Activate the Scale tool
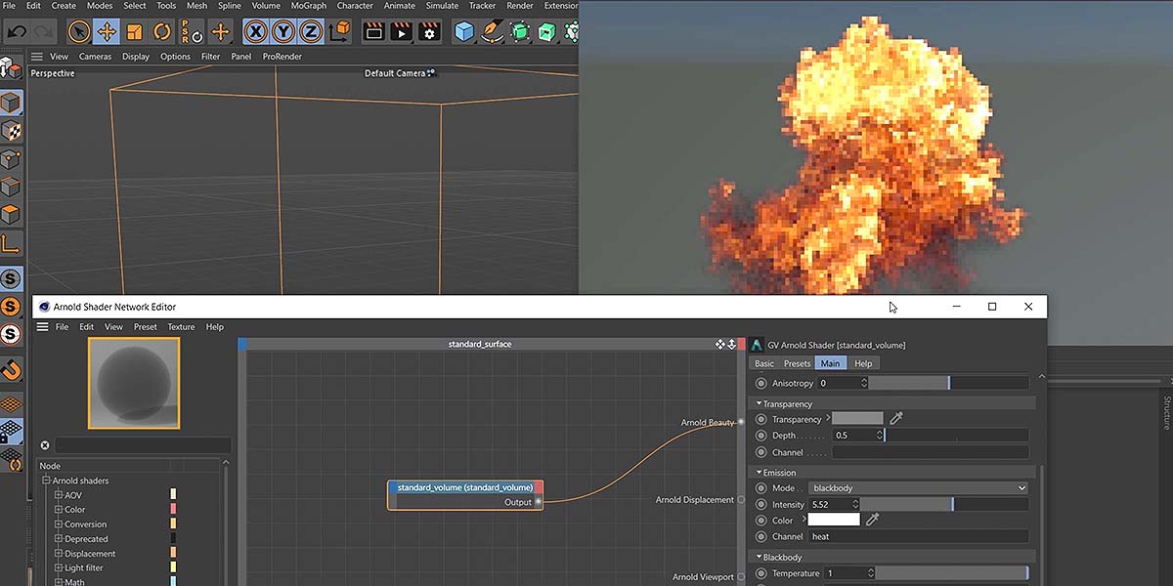Screen dimensions: 1173x586 [x=135, y=32]
